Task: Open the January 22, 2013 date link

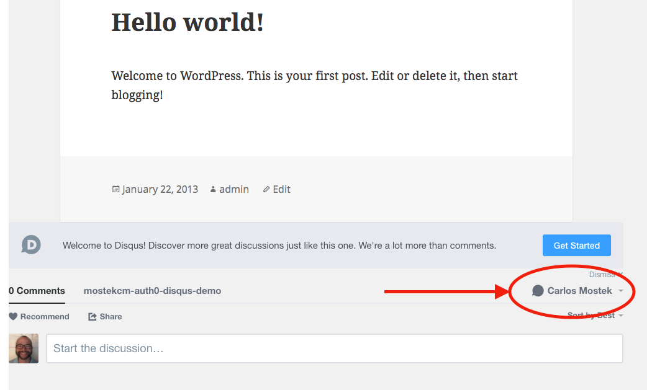Action: click(160, 190)
